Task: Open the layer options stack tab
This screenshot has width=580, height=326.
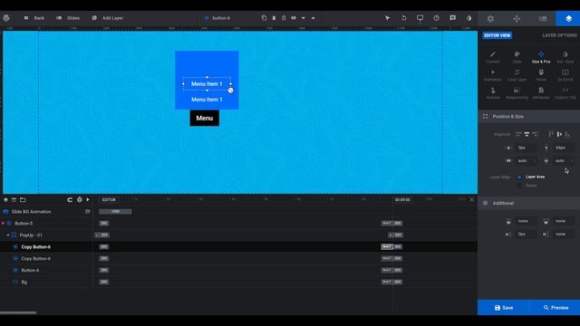Action: click(568, 18)
